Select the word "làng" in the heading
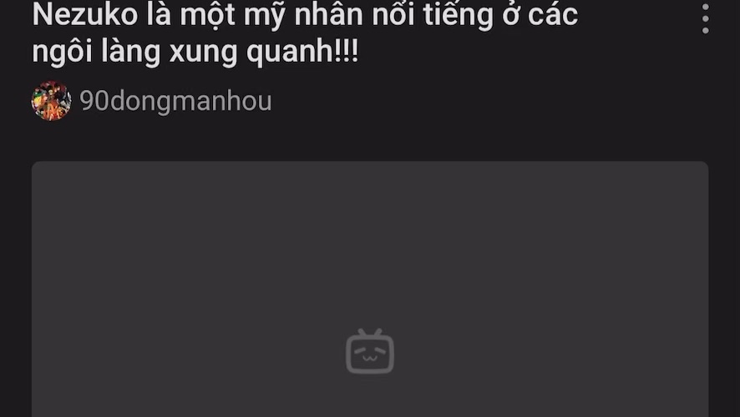Image resolution: width=740 pixels, height=417 pixels. coord(131,52)
